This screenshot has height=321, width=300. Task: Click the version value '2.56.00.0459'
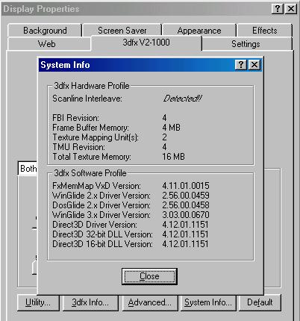(x=186, y=196)
